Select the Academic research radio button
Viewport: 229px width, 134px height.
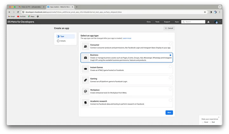coord(170,100)
